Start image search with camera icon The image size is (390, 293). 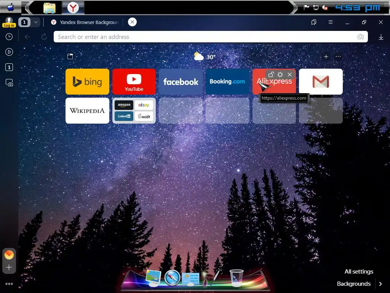[x=361, y=37]
